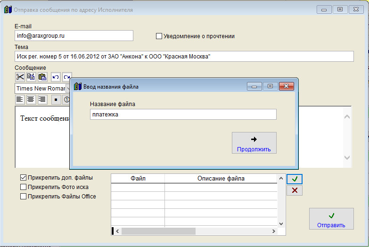Screen dimensions: 369x247
Task: Click the Copy icon in message toolbar
Action: coord(31,77)
